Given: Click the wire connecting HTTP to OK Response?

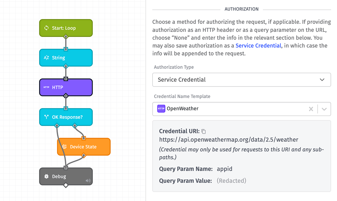Looking at the screenshot, I should tap(66, 102).
